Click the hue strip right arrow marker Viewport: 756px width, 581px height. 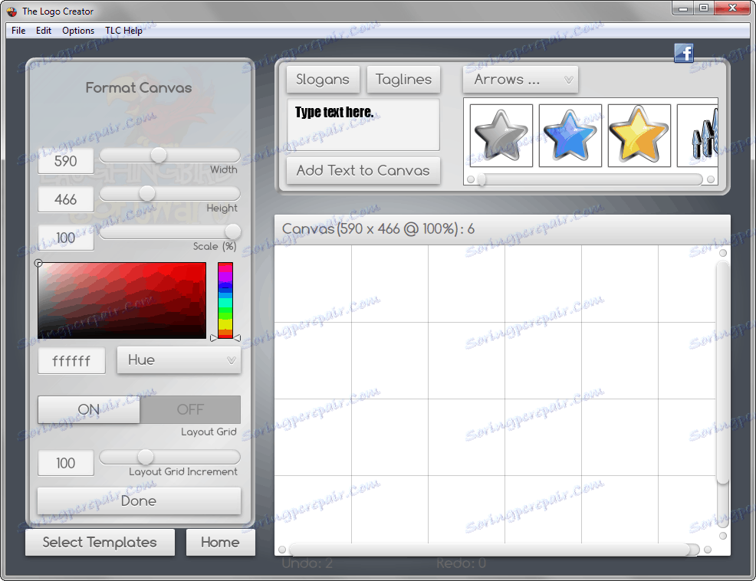(x=237, y=338)
